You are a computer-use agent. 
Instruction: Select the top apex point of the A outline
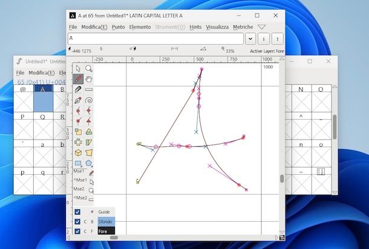tap(201, 69)
